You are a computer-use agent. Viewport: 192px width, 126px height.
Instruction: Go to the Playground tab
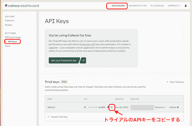pyautogui.click(x=157, y=6)
